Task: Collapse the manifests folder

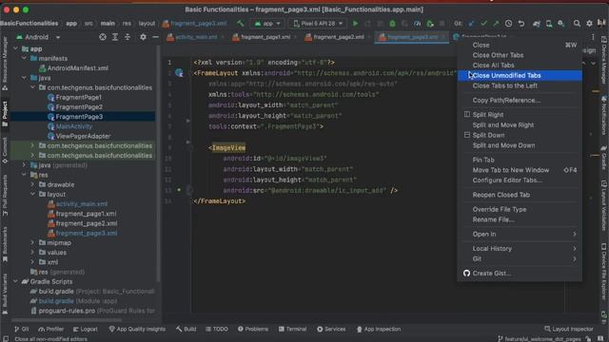Action: pos(24,58)
